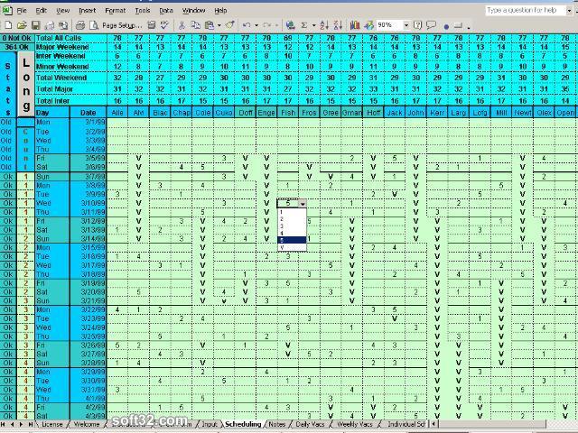Open the Chart Wizard icon

355,25
